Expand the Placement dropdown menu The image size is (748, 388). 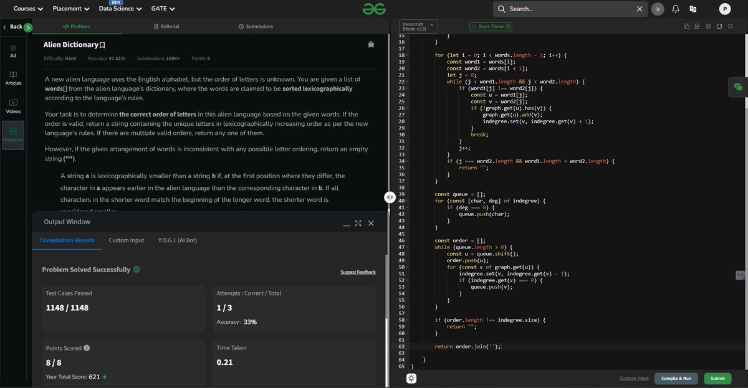coord(71,9)
